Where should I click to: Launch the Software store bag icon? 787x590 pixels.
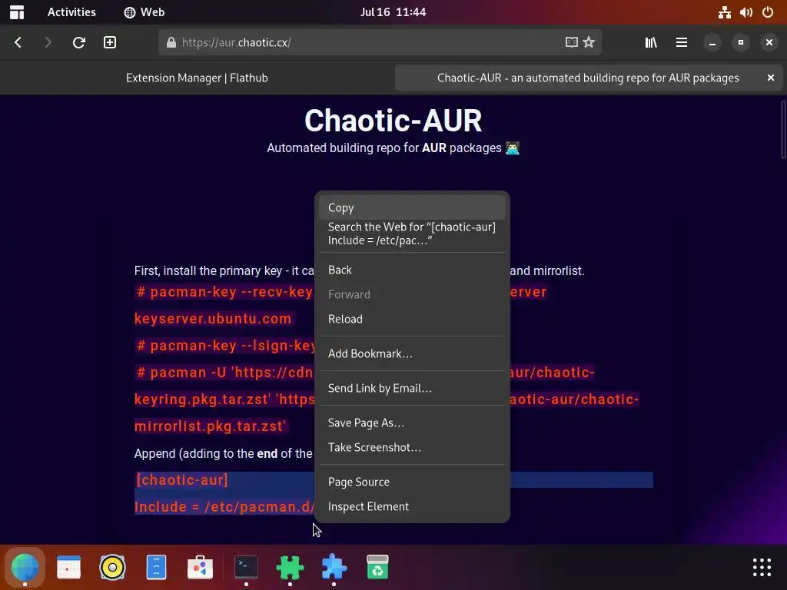pos(201,567)
